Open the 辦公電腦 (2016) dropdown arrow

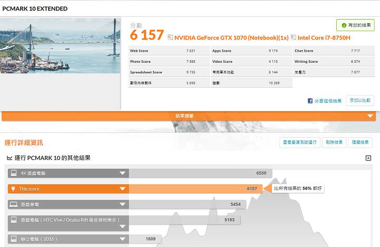point(122,239)
